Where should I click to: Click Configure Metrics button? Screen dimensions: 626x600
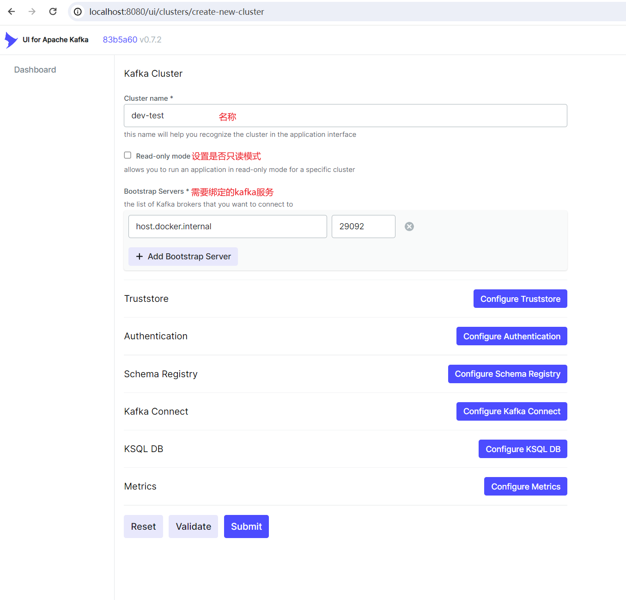point(526,486)
